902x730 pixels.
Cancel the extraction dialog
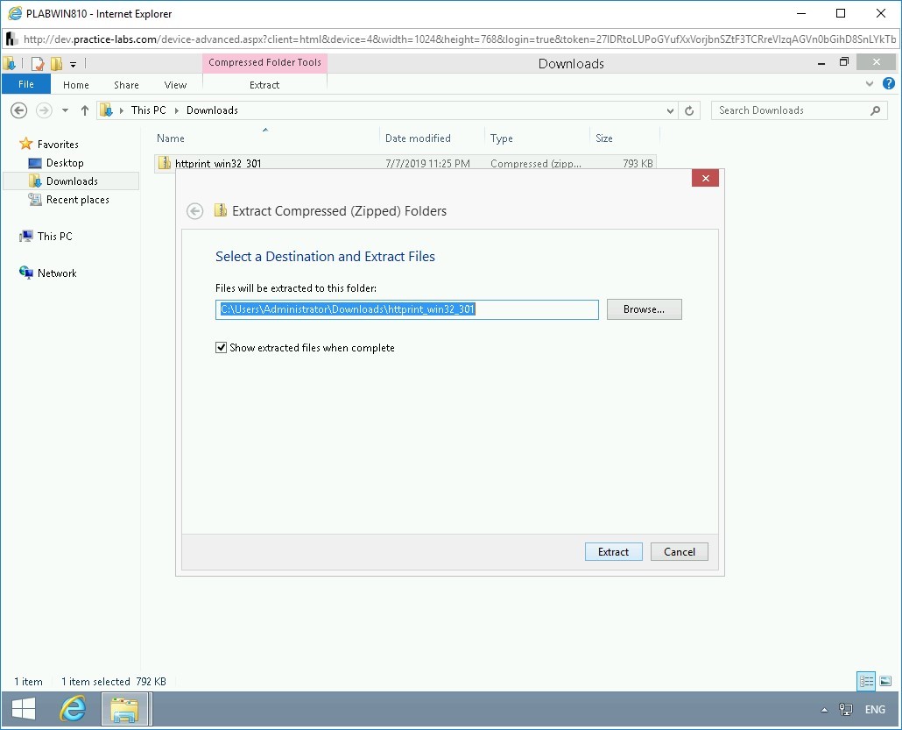click(x=679, y=551)
